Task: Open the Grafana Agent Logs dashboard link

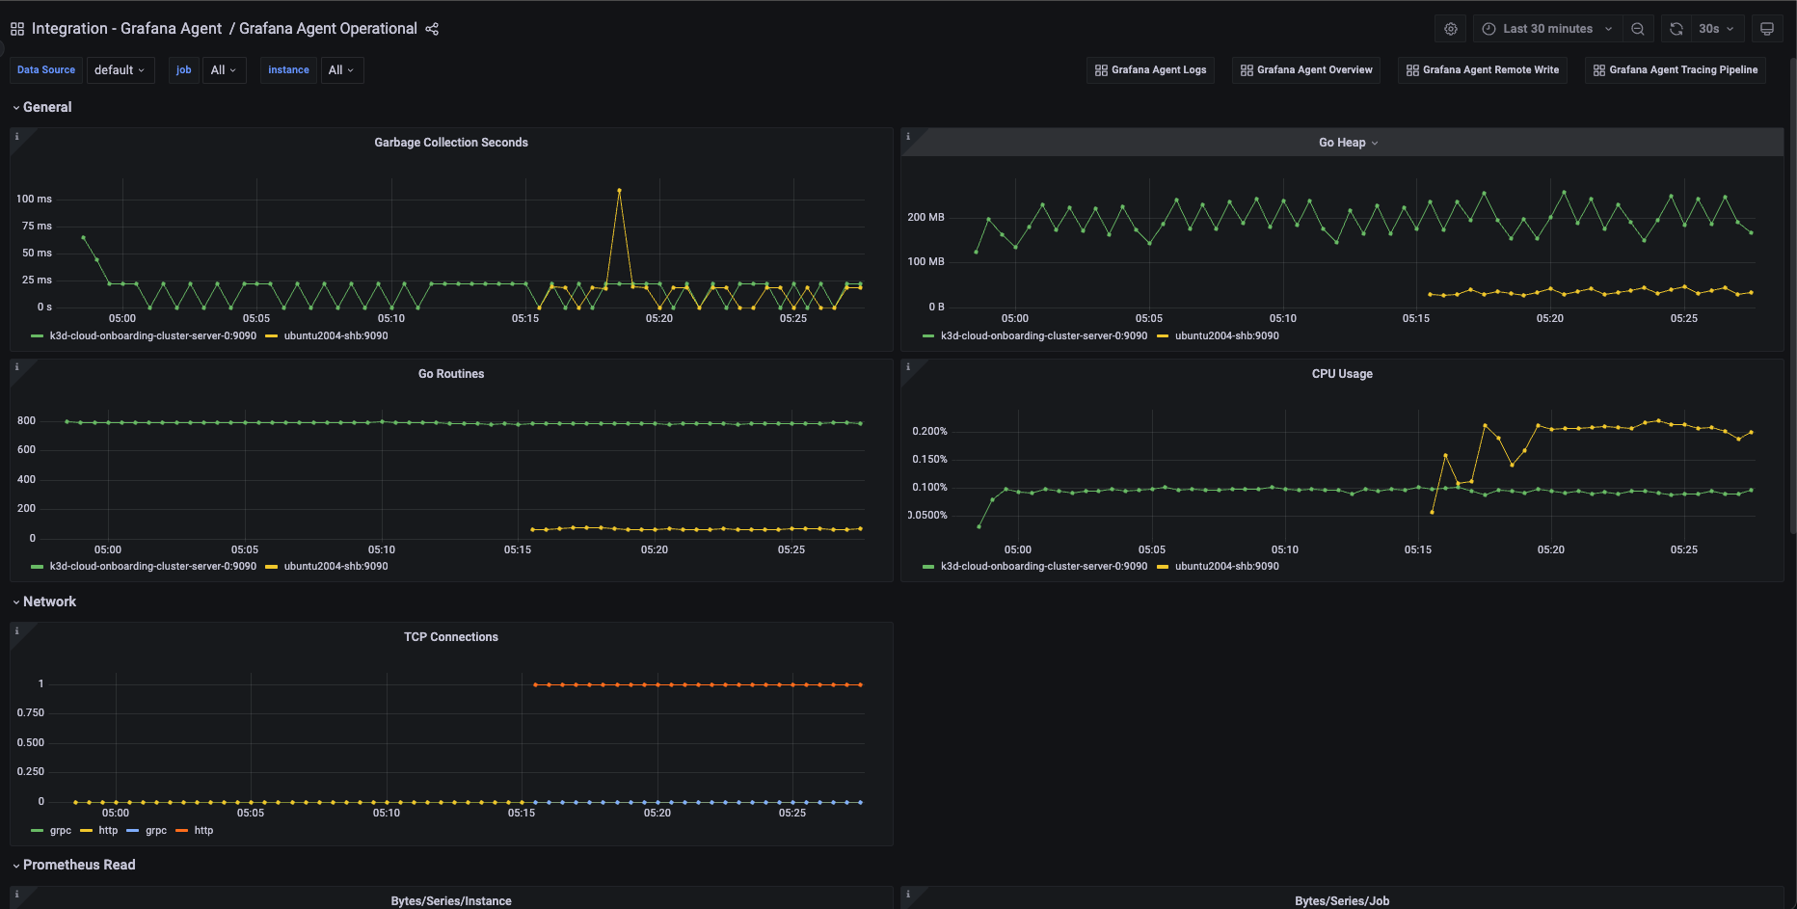Action: click(1150, 69)
